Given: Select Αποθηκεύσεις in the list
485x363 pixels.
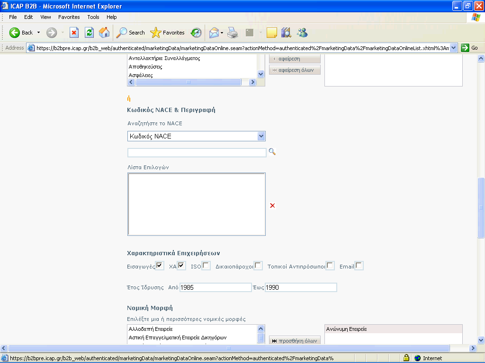Looking at the screenshot, I should pyautogui.click(x=145, y=67).
